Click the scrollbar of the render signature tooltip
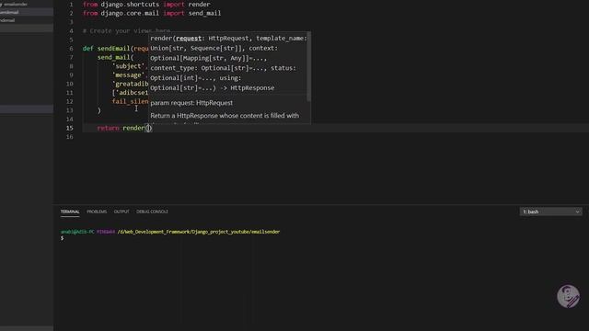This screenshot has width=589, height=331. [x=309, y=67]
